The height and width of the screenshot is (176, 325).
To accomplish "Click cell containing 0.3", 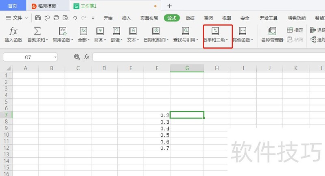I will [157, 122].
